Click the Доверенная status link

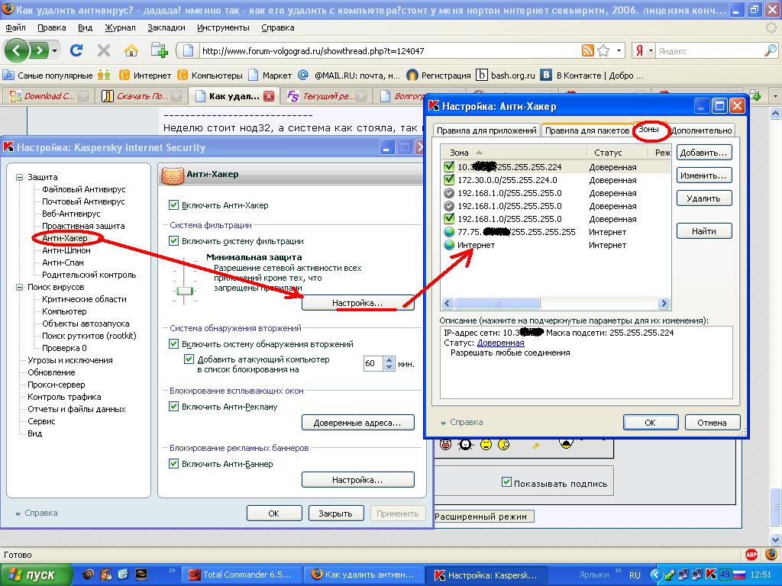[x=500, y=343]
